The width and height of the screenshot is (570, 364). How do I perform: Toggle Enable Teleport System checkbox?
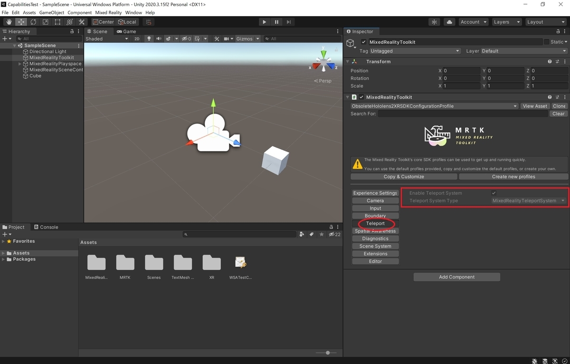494,193
